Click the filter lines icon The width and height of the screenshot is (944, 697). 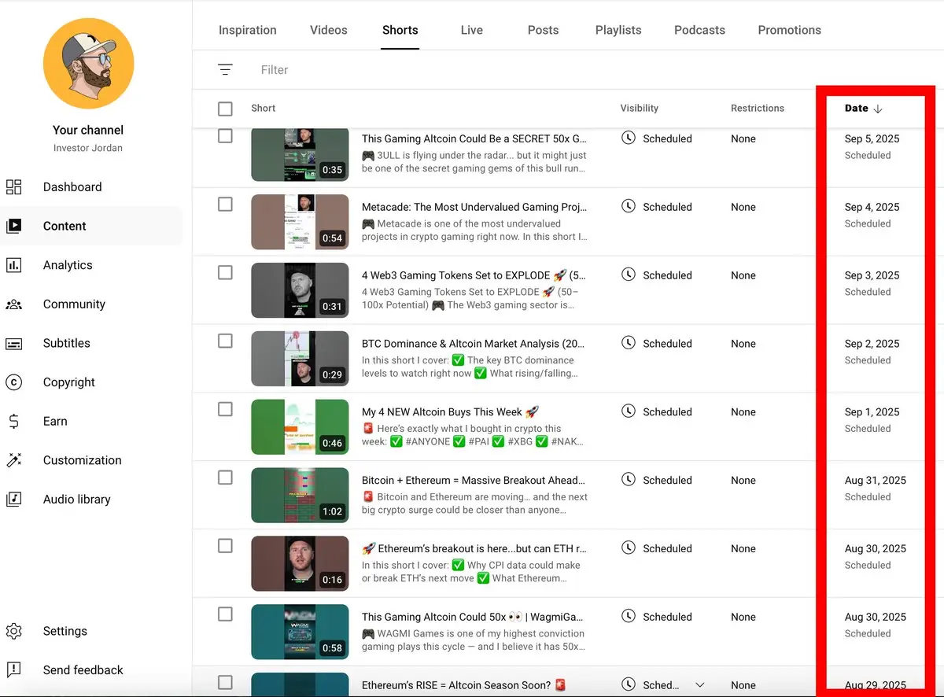click(x=225, y=70)
